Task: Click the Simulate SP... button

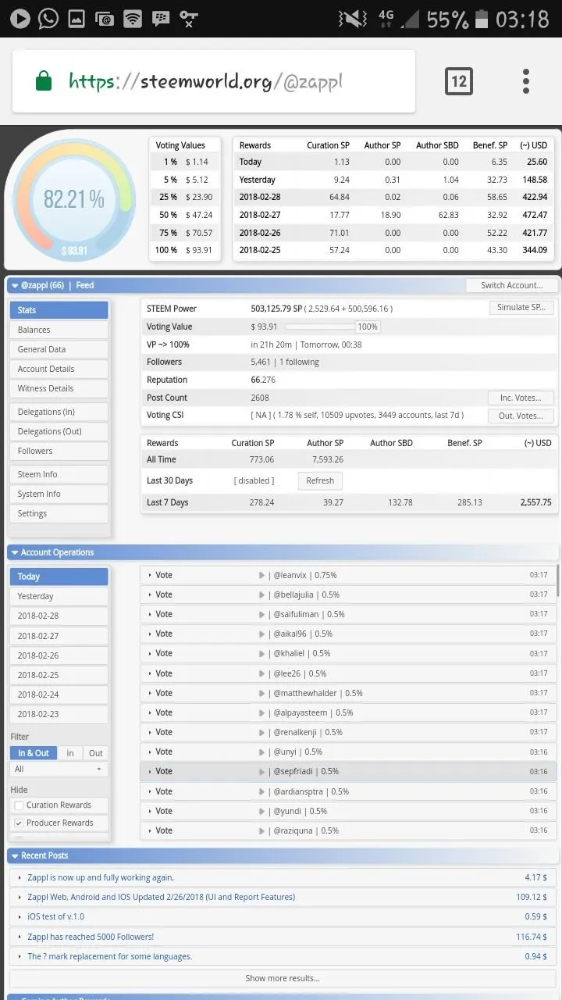Action: coord(521,307)
